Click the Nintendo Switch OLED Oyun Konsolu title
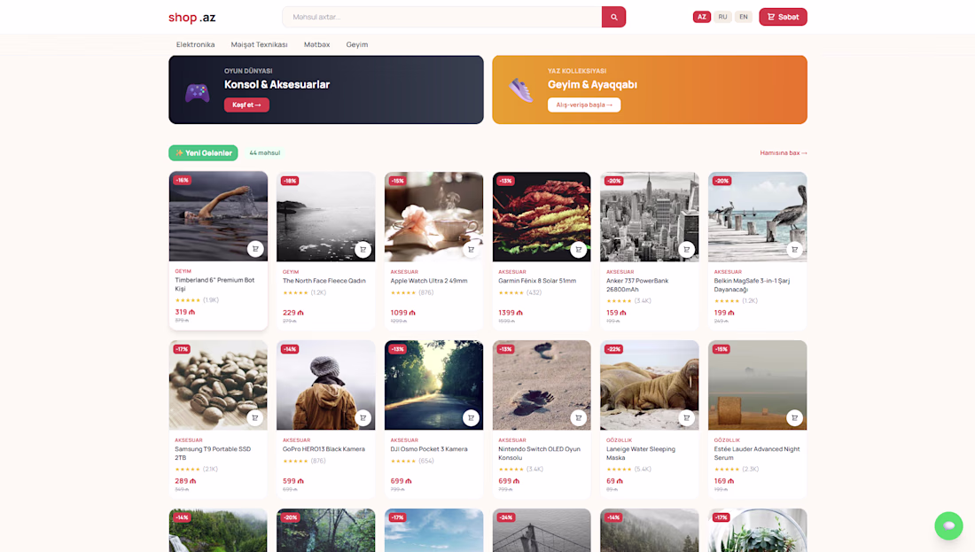Viewport: 975px width, 552px height. (539, 453)
